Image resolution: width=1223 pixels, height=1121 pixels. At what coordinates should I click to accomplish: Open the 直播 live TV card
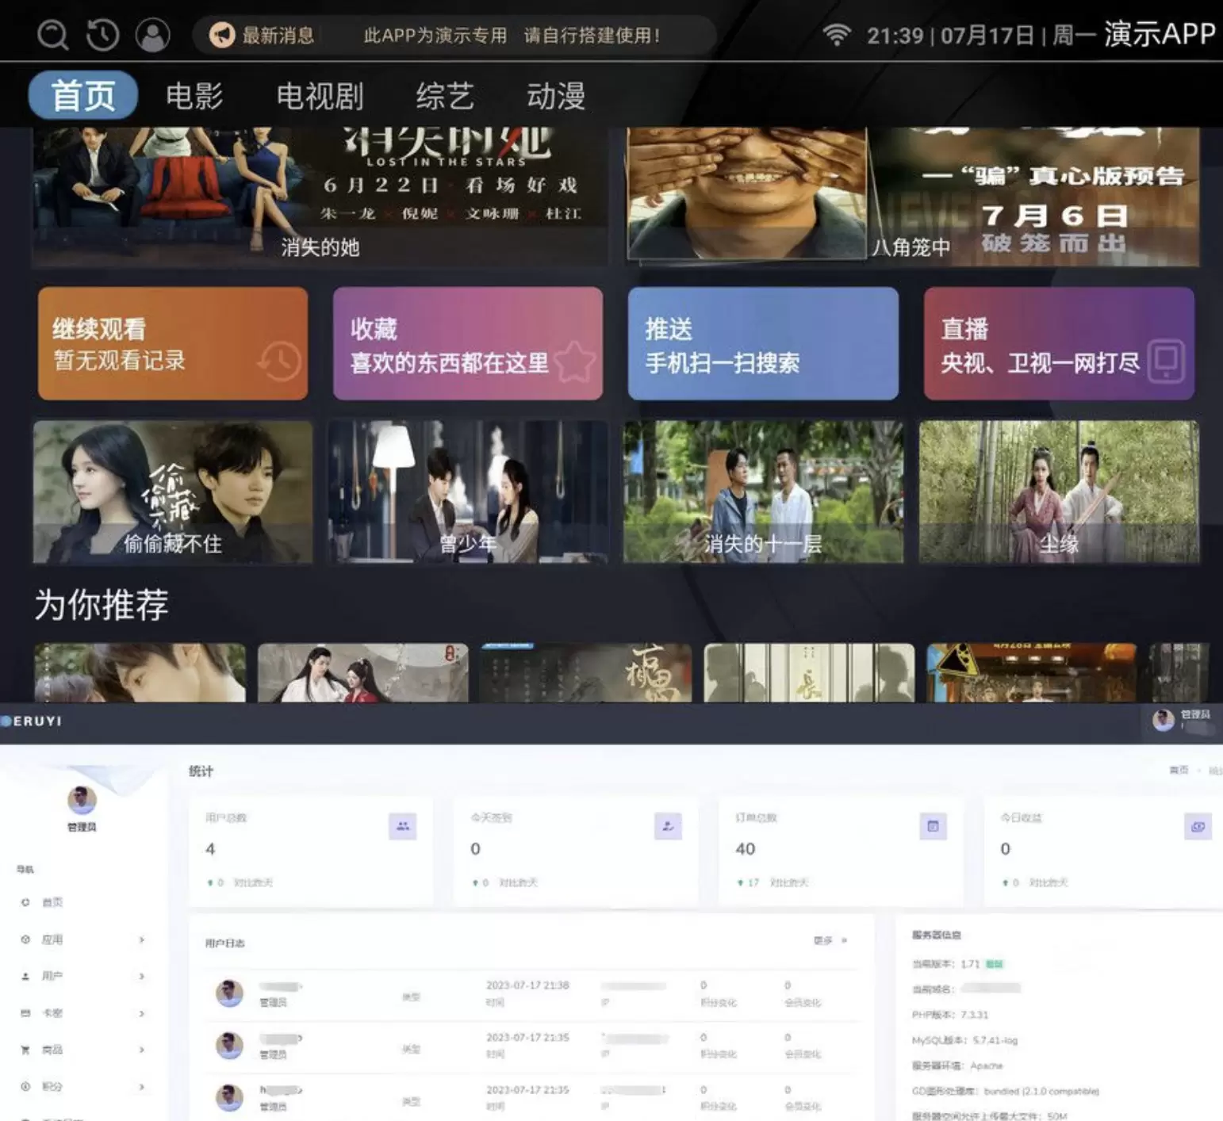[x=1059, y=343]
